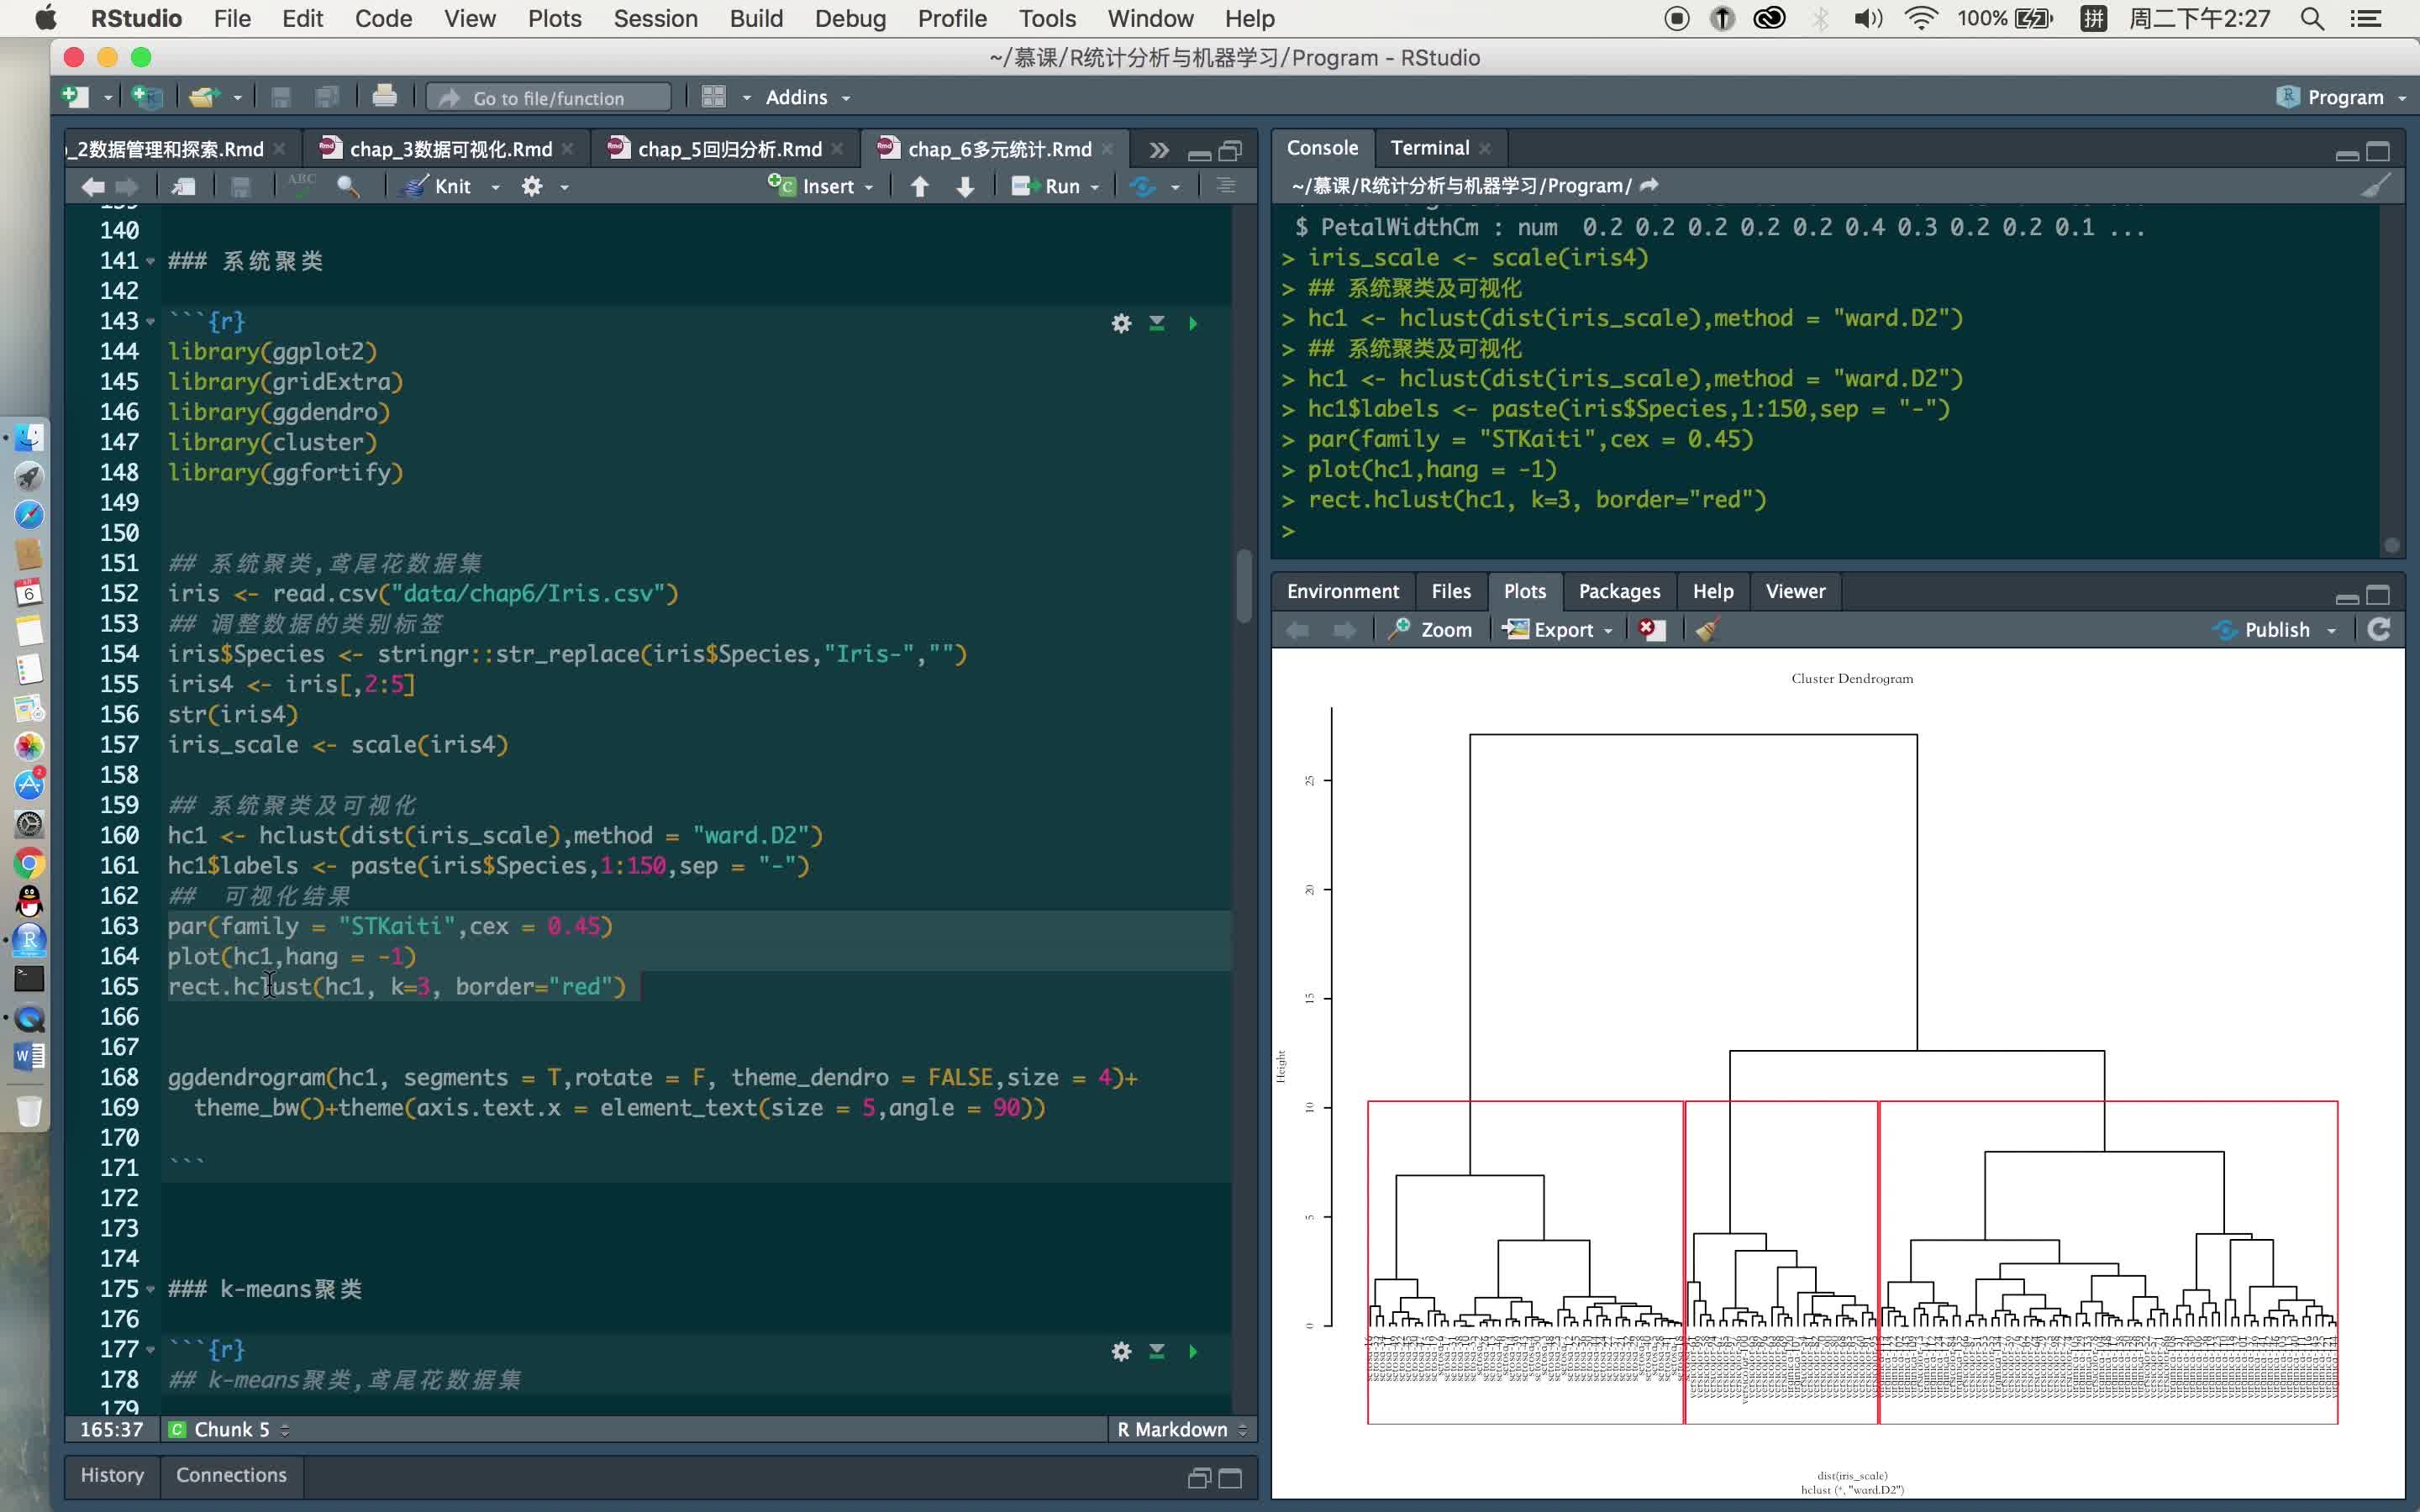
Task: Click the Run button
Action: (1046, 186)
